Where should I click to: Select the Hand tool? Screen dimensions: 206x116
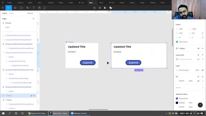[x=39, y=8]
